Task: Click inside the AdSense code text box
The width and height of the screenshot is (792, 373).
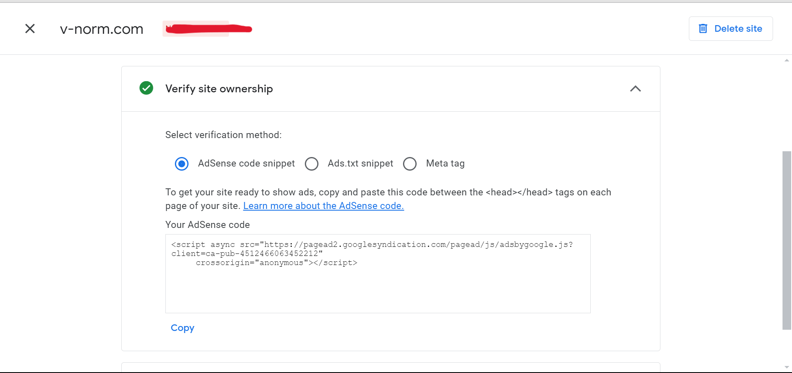Action: [x=378, y=274]
